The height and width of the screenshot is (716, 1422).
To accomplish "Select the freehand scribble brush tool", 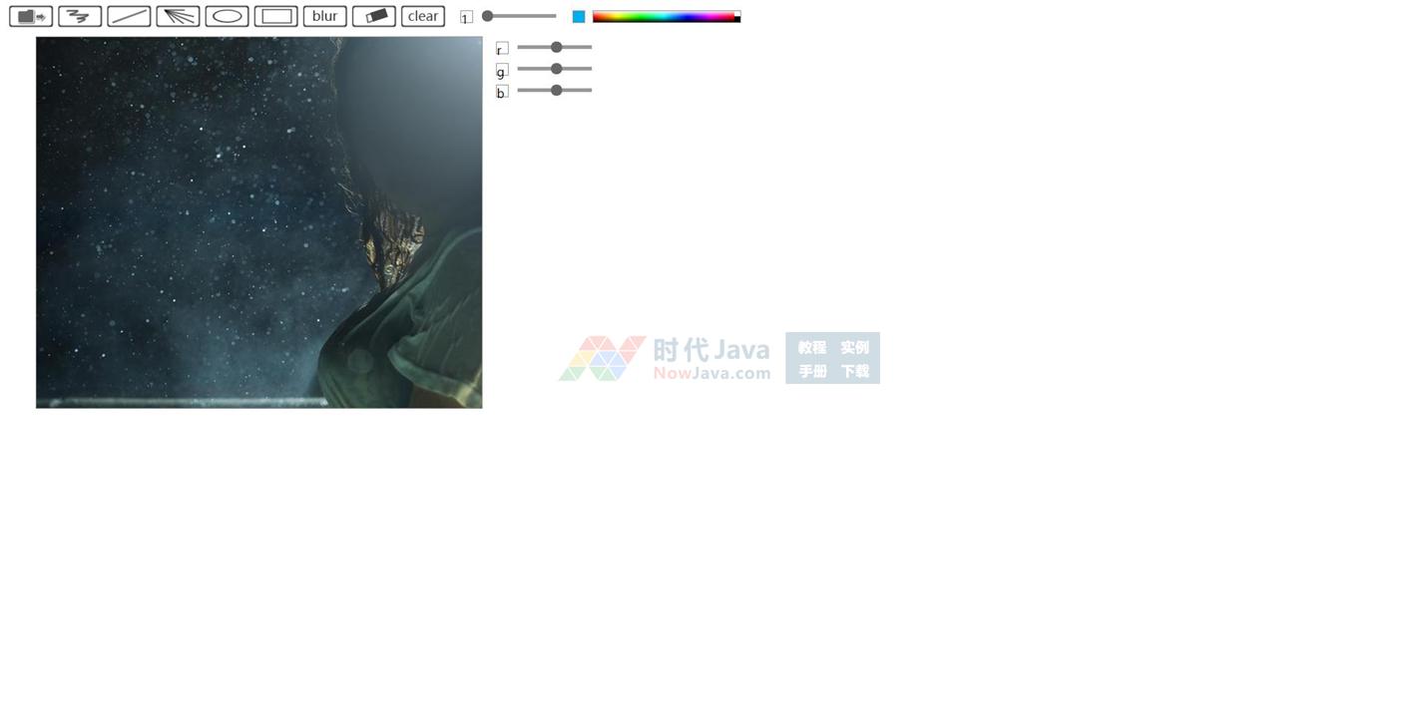I will click(x=80, y=16).
